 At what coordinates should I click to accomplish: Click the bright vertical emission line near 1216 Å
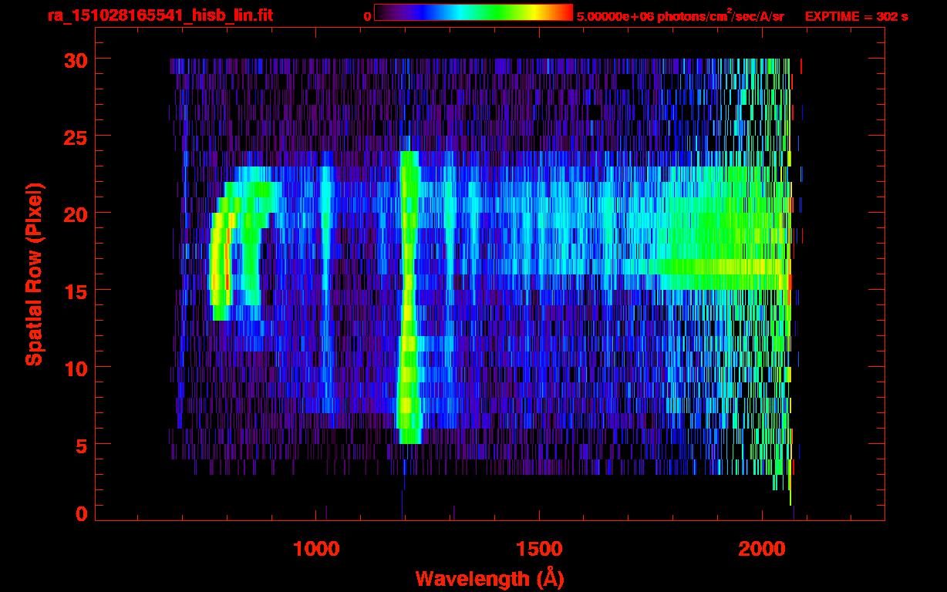click(408, 297)
